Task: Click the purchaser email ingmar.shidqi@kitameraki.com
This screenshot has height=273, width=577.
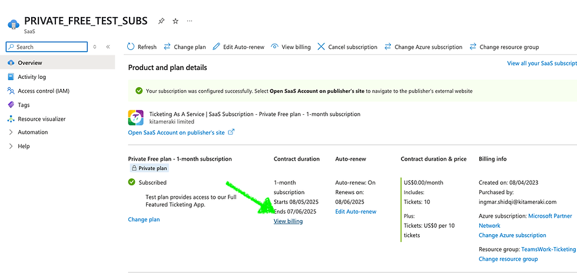Action: (518, 202)
